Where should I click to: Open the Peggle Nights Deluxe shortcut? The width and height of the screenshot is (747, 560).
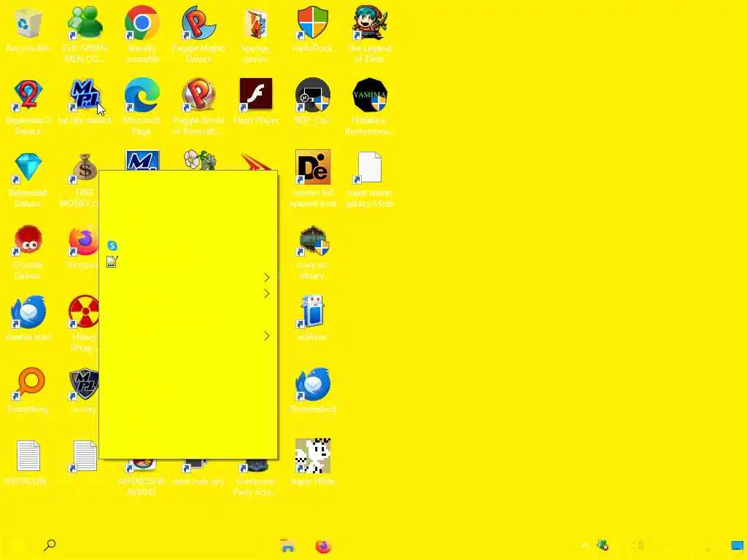(198, 23)
